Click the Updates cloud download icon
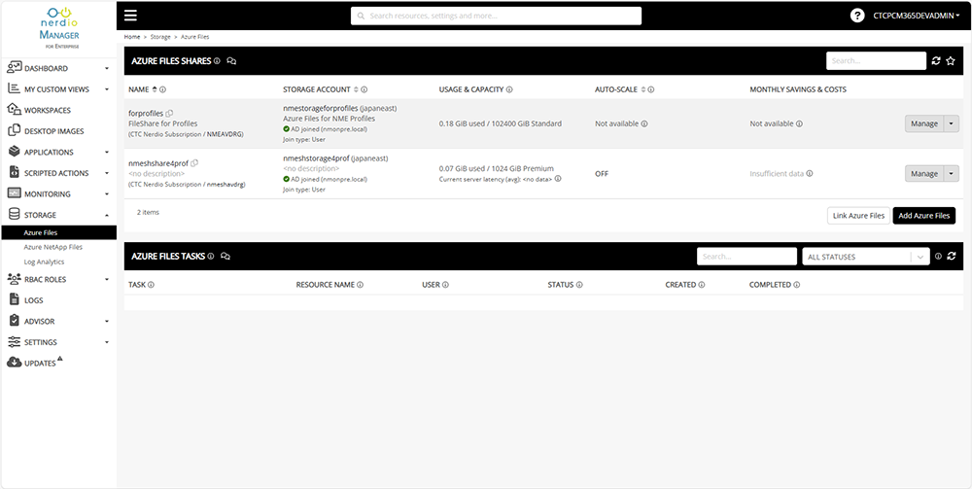 pos(14,363)
